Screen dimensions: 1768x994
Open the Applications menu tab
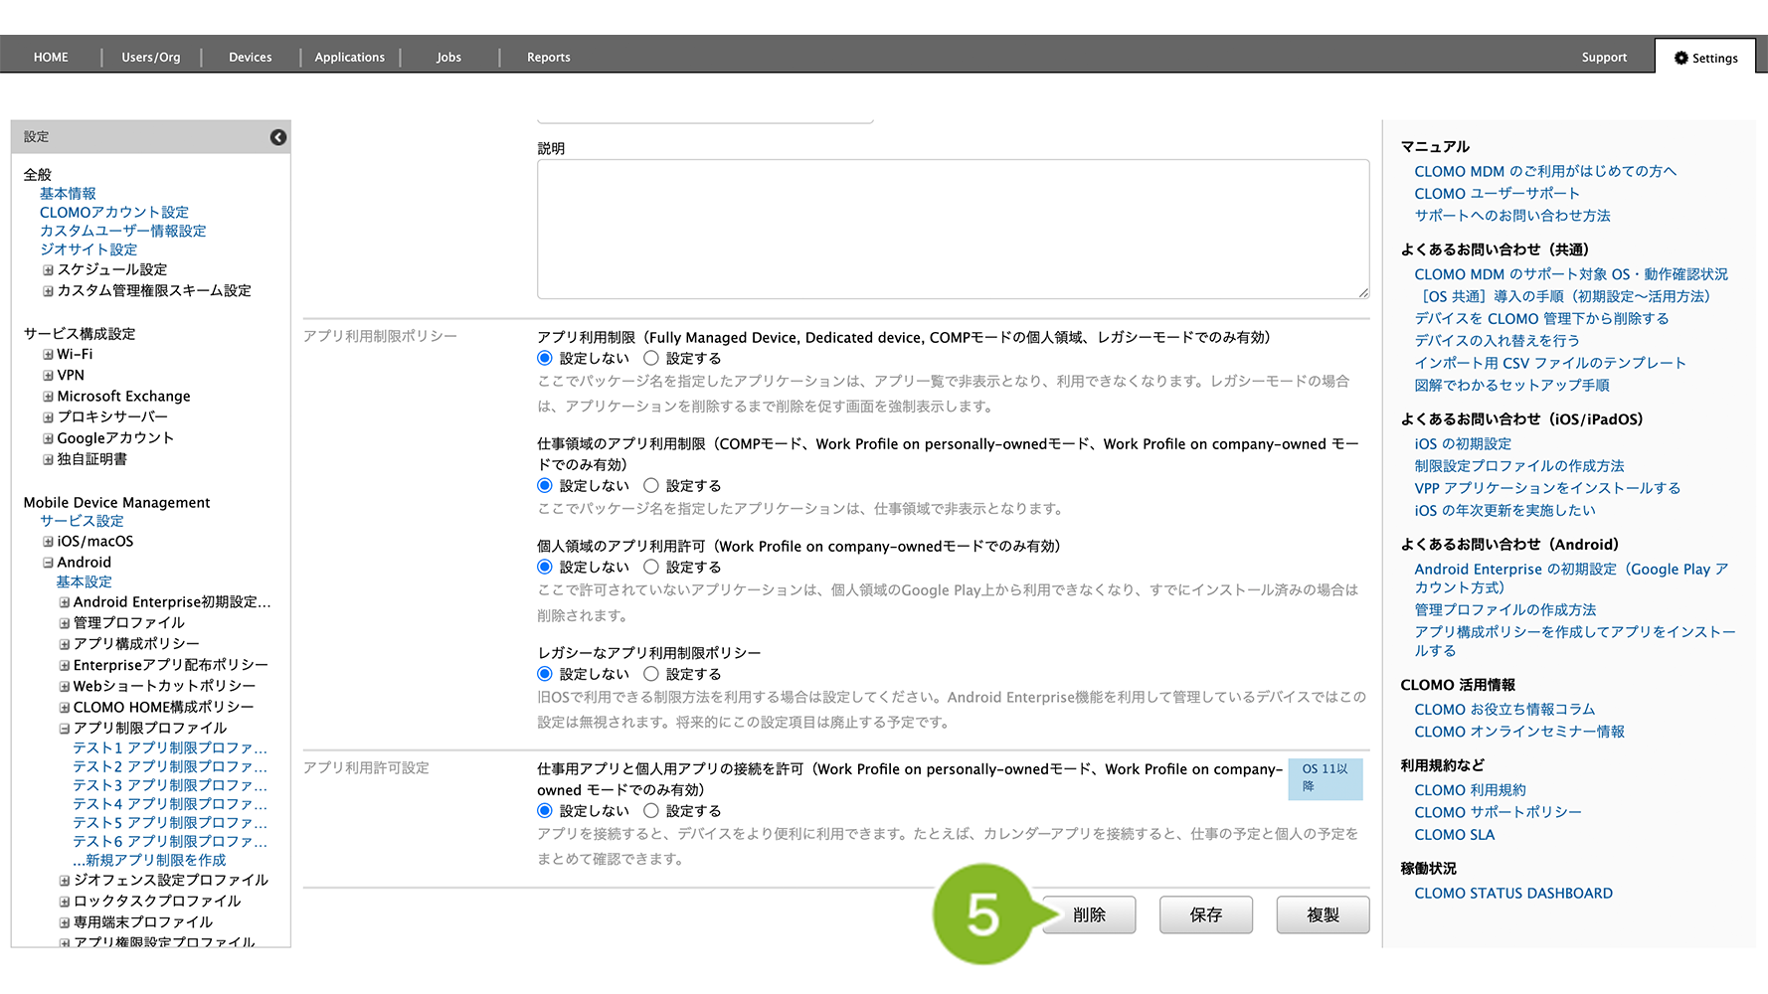click(349, 58)
